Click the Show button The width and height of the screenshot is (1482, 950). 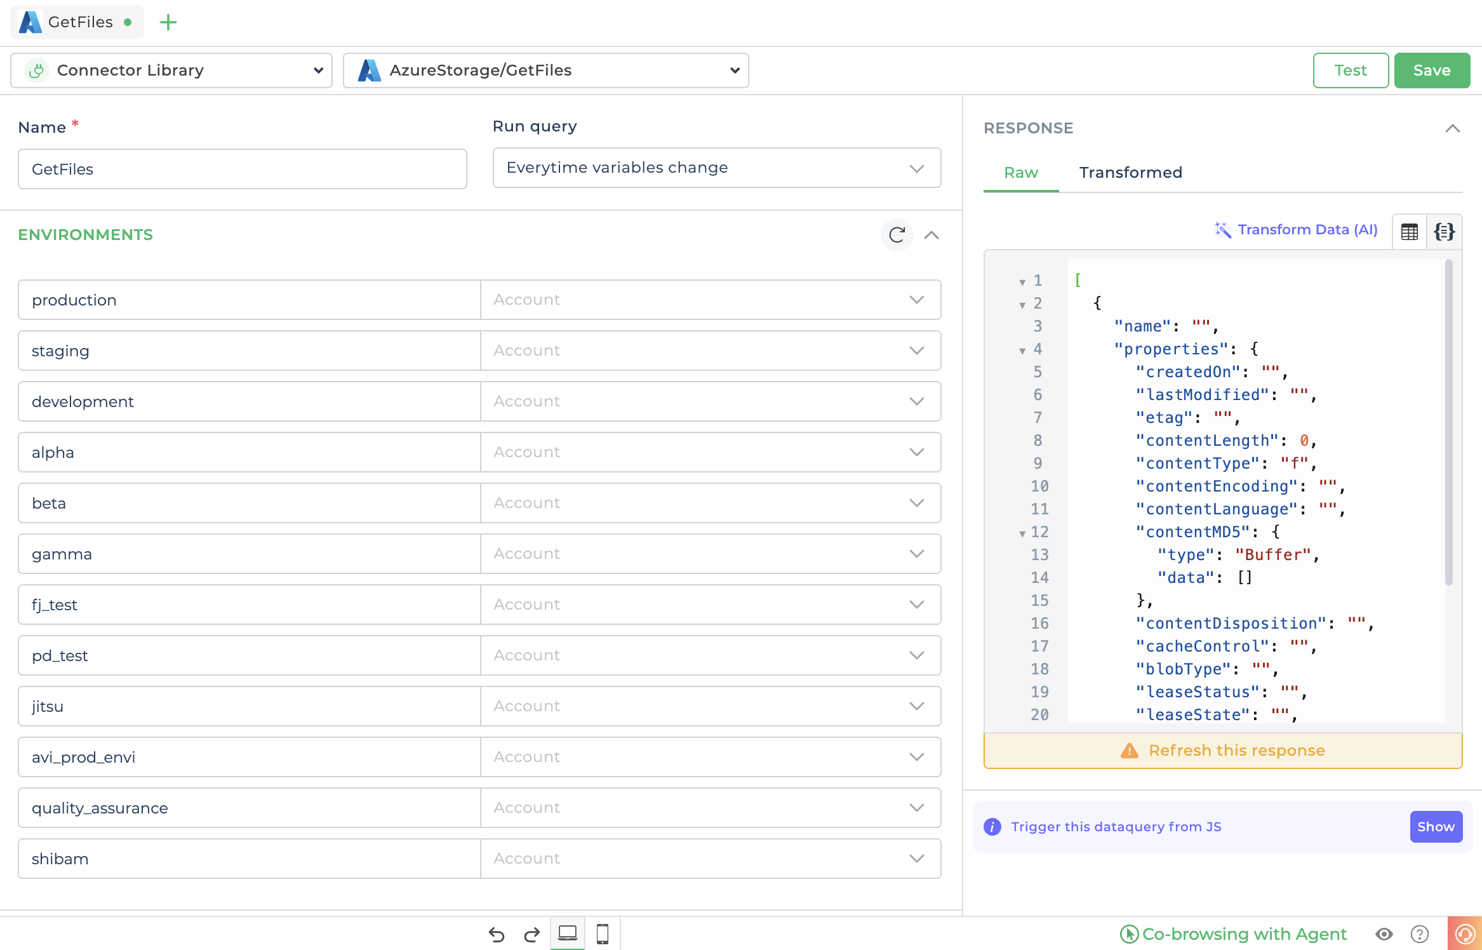[x=1436, y=827]
